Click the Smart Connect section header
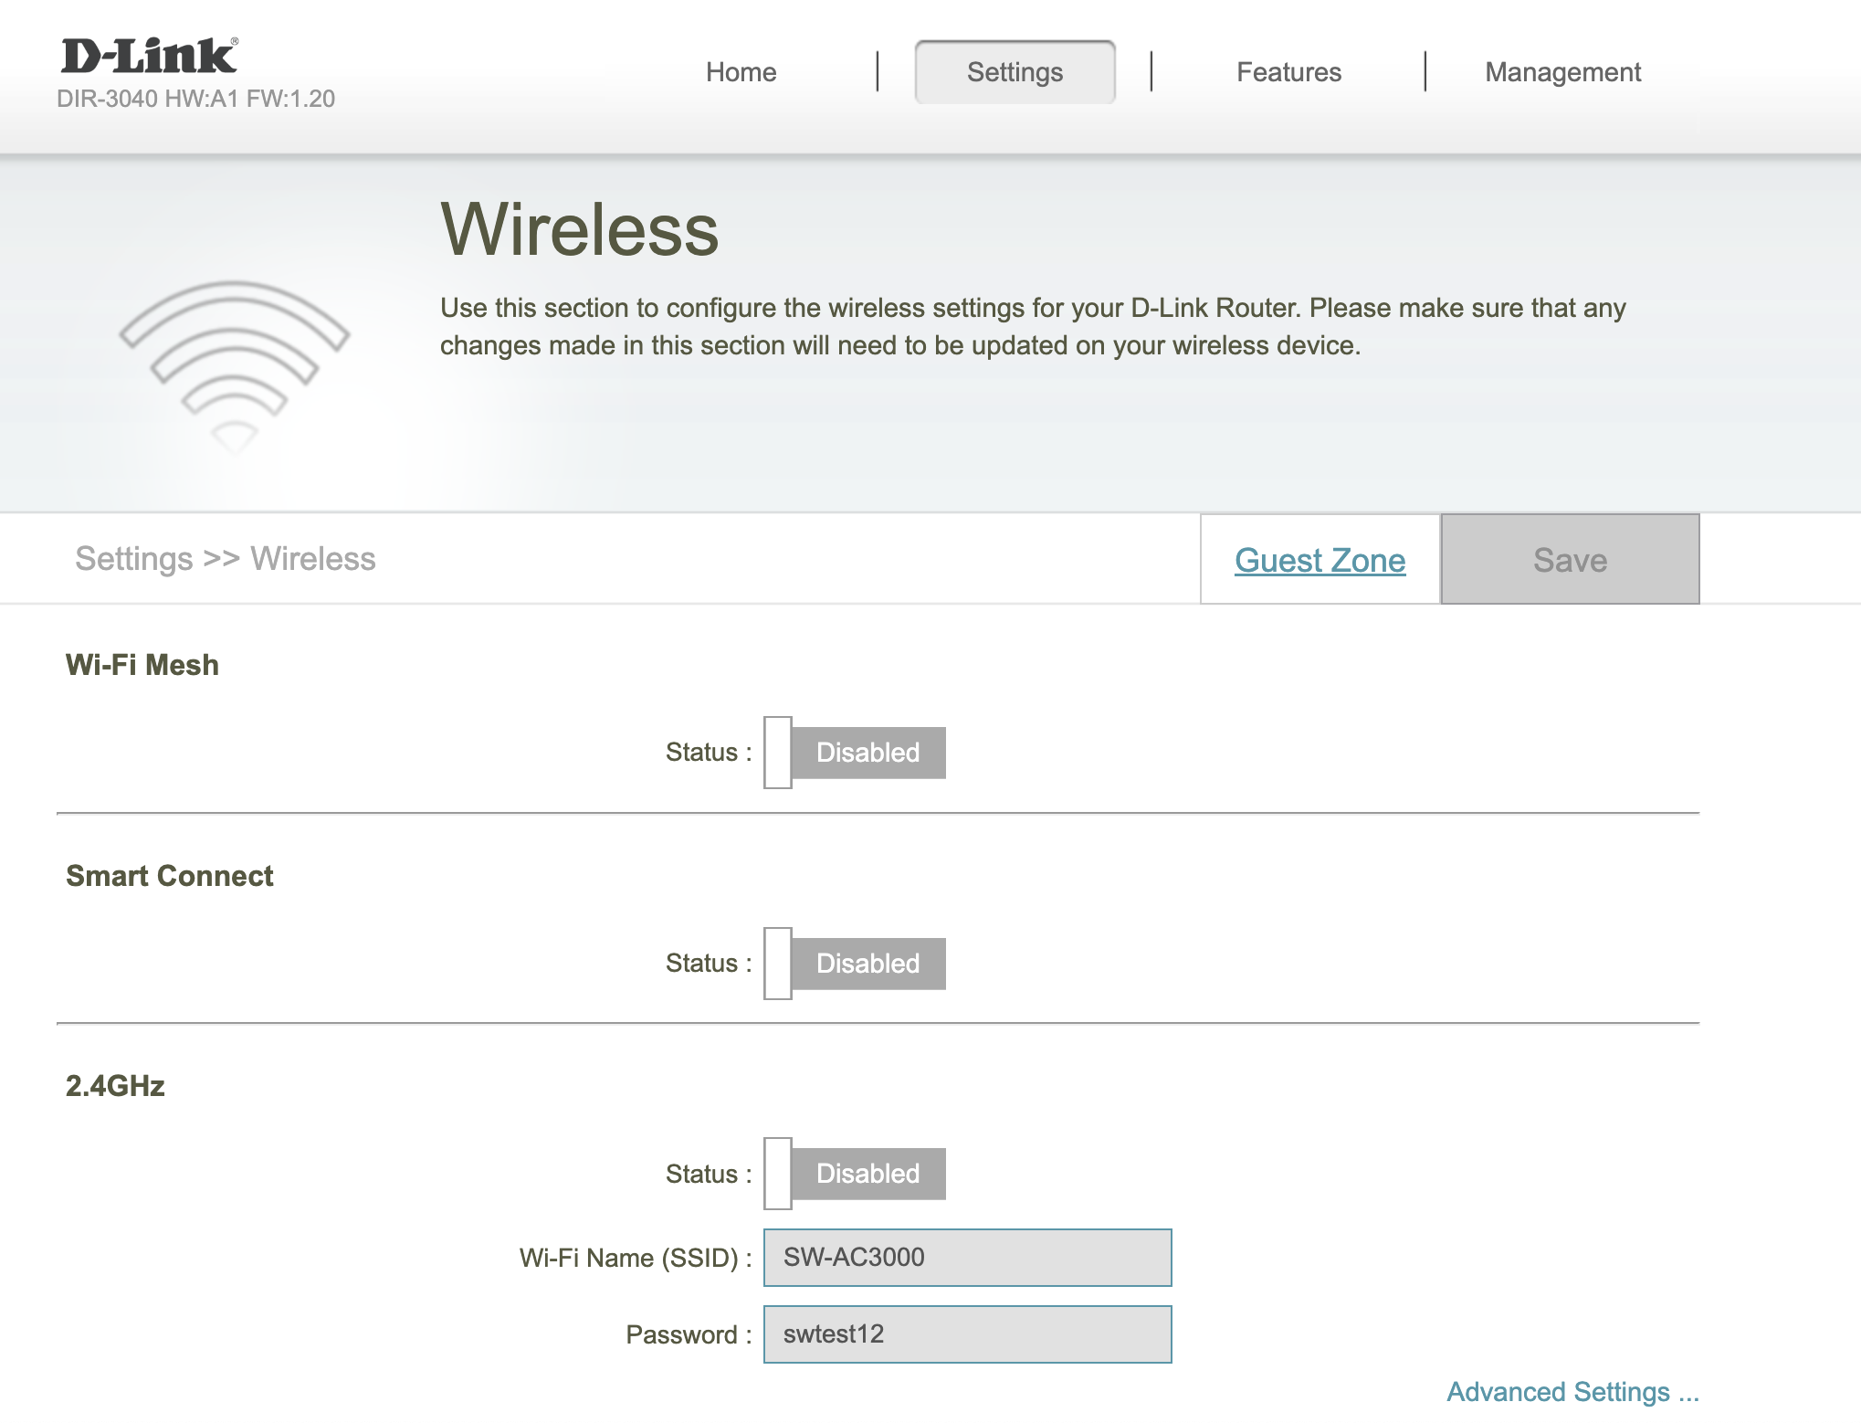 [x=169, y=876]
